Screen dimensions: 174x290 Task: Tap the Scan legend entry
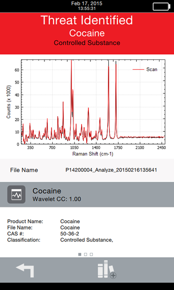145,69
